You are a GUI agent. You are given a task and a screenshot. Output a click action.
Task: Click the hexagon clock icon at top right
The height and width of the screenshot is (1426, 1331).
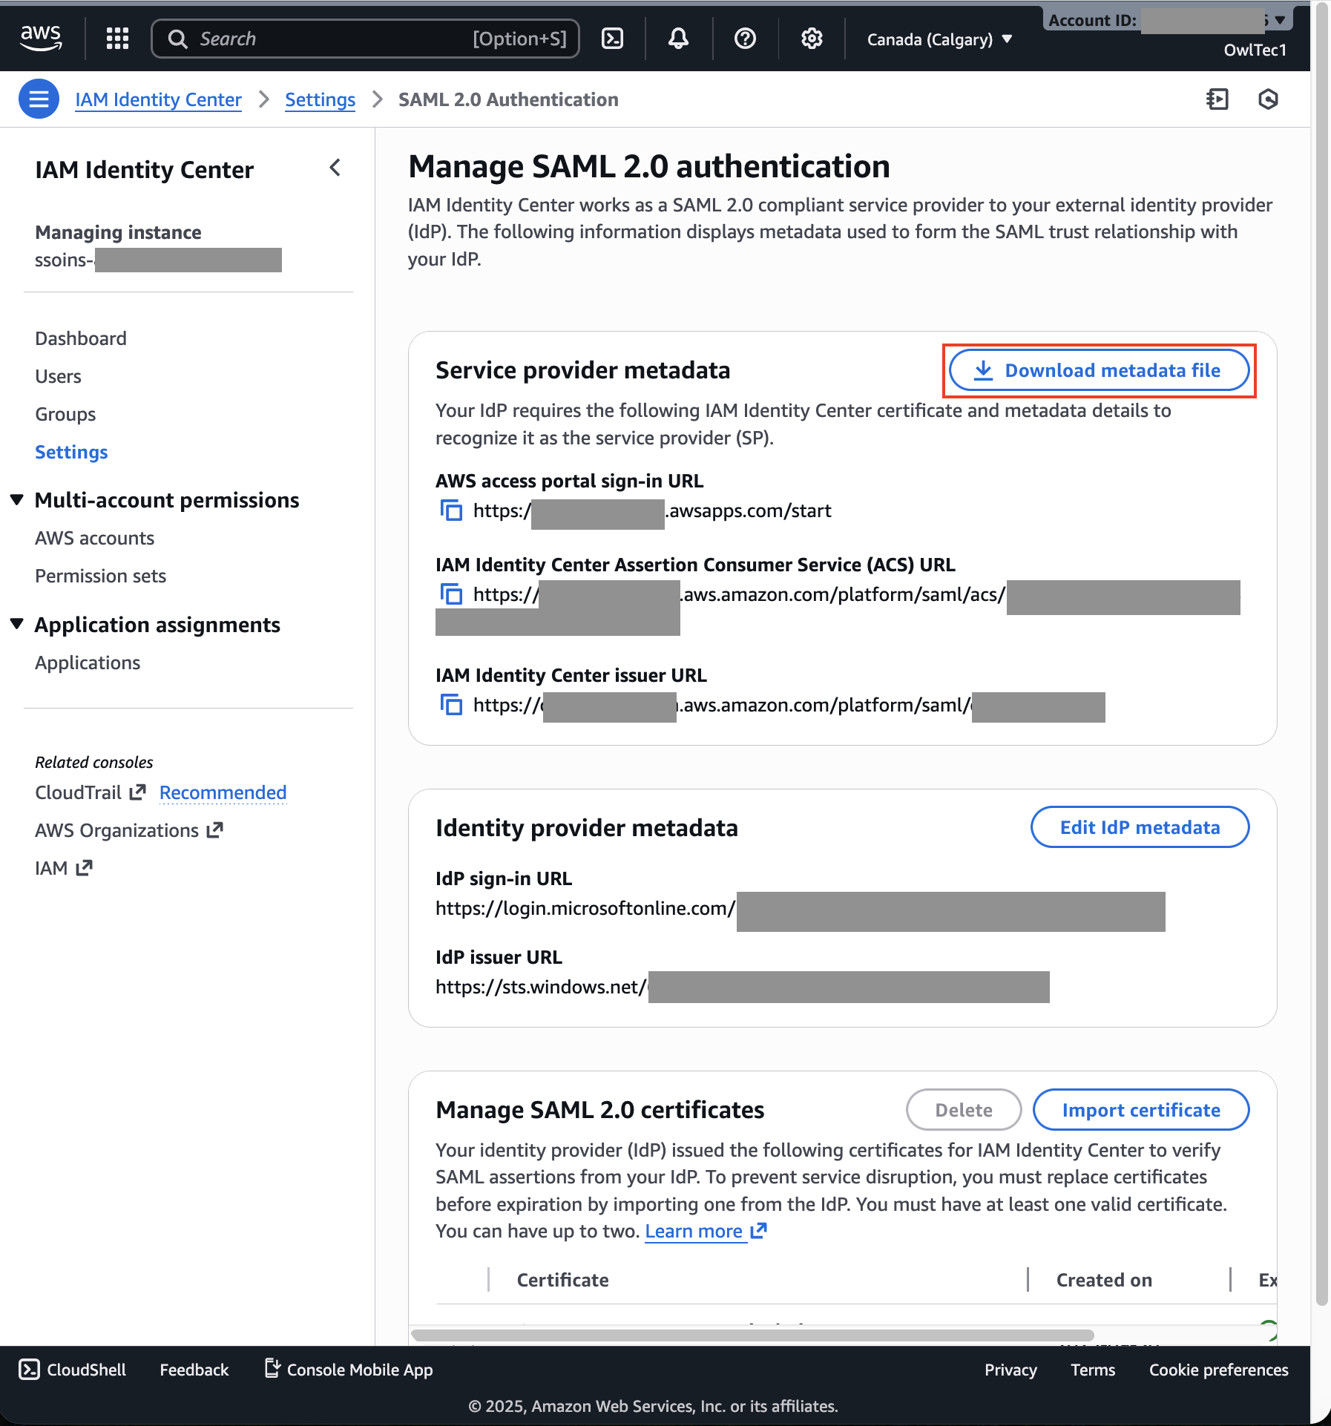[x=1269, y=99]
